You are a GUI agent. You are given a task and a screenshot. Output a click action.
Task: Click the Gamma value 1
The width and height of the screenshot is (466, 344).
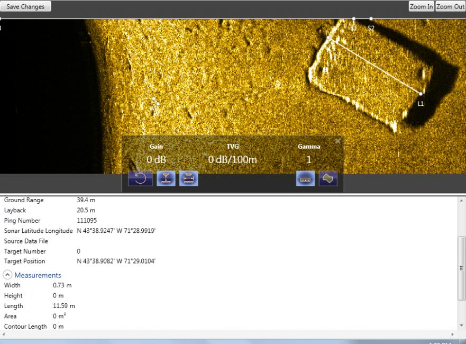(x=309, y=160)
